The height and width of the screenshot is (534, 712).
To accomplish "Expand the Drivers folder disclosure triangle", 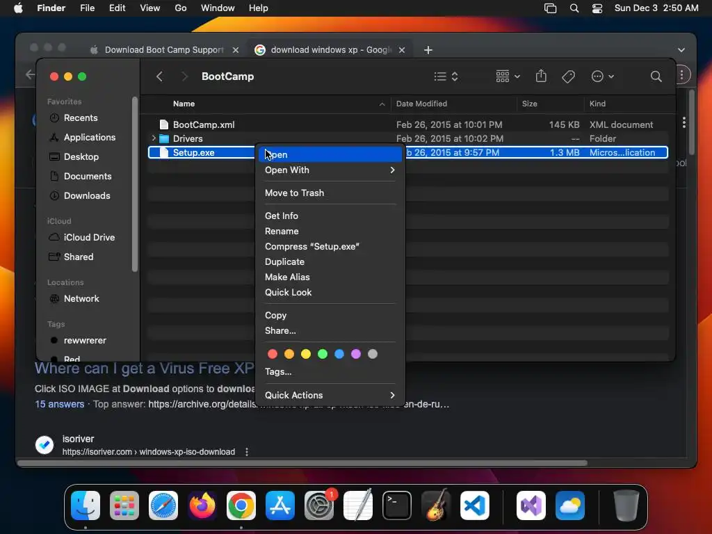I will (x=154, y=138).
